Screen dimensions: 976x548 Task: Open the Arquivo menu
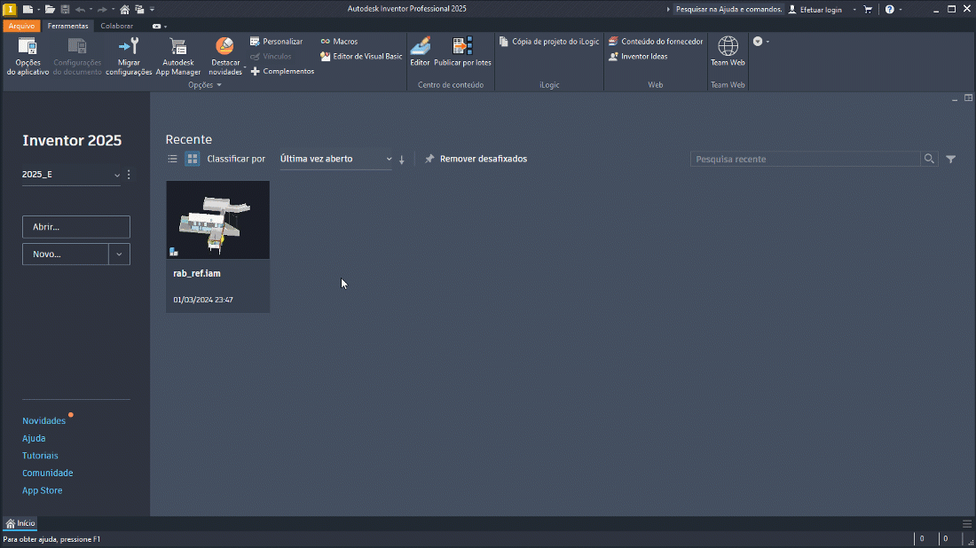tap(21, 26)
